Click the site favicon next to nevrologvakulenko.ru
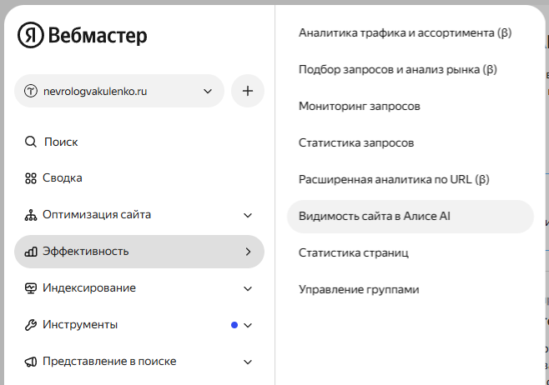Image resolution: width=549 pixels, height=385 pixels. point(31,92)
